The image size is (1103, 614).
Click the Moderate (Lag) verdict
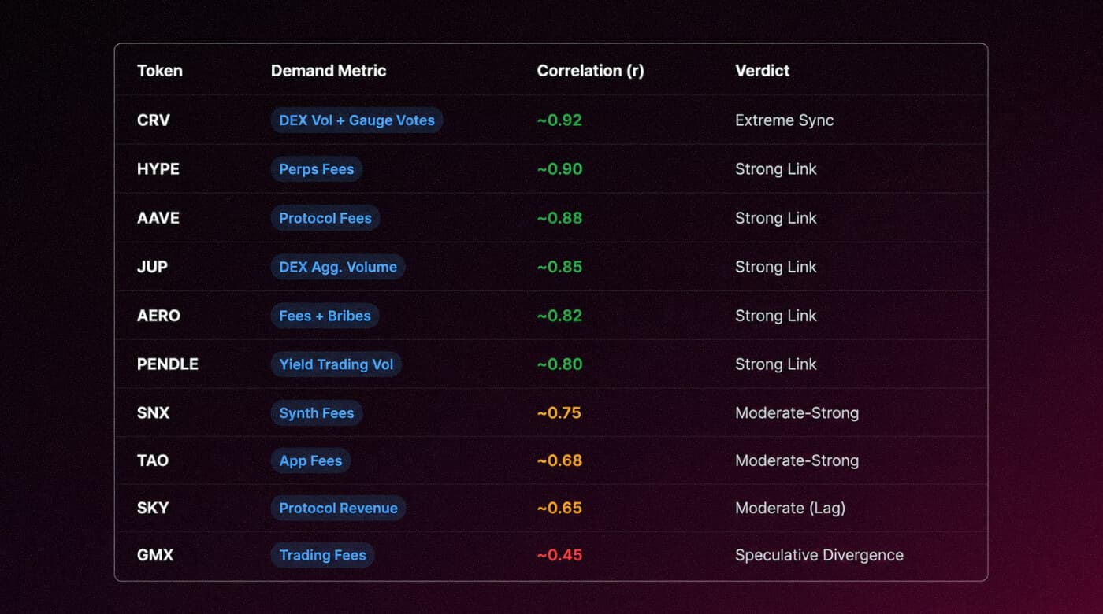point(790,508)
